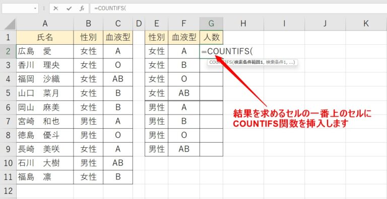Screen dimensions: 387x199
Task: Click inside the Name Box field
Action: click(17, 9)
